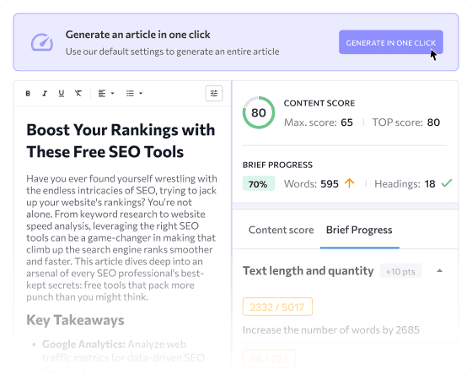This screenshot has height=375, width=472.
Task: Click the Generate in One Click button
Action: tap(391, 42)
